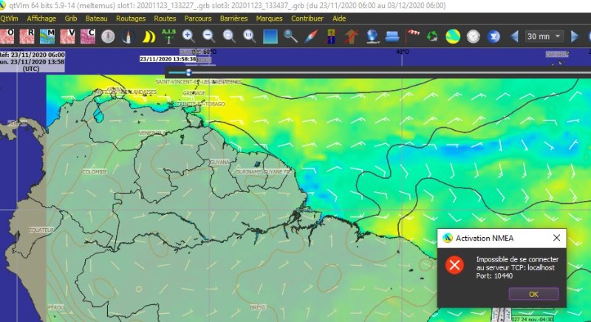Click the blue compass icon
The image size is (591, 322).
coord(128,36)
